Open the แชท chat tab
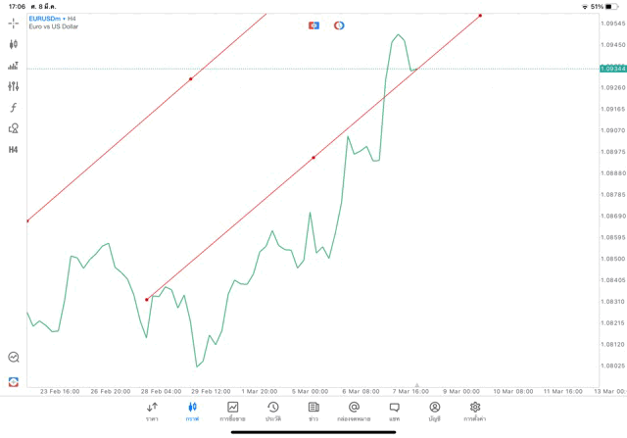The width and height of the screenshot is (627, 438). (x=394, y=412)
